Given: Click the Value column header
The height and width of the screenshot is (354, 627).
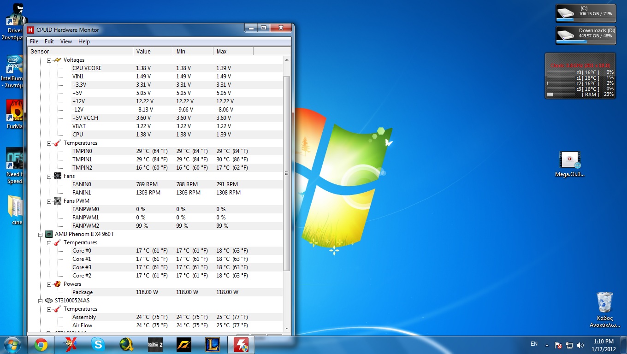Looking at the screenshot, I should tap(153, 52).
